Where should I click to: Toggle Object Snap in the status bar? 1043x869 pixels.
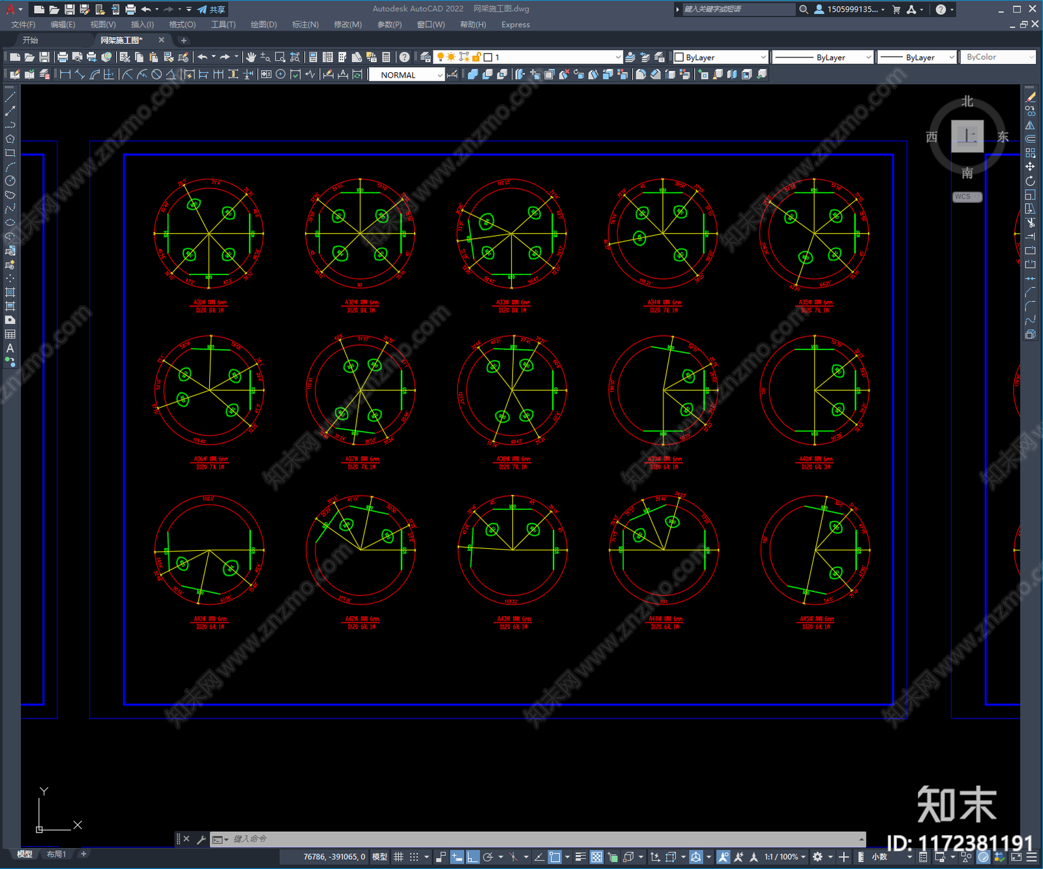pos(554,857)
